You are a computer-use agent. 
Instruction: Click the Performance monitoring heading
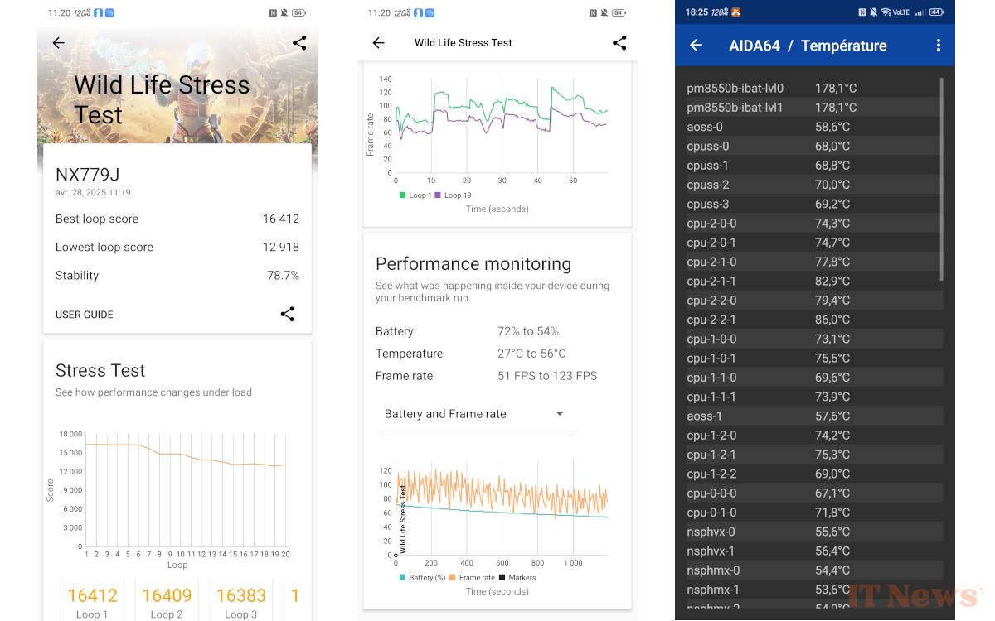tap(473, 264)
